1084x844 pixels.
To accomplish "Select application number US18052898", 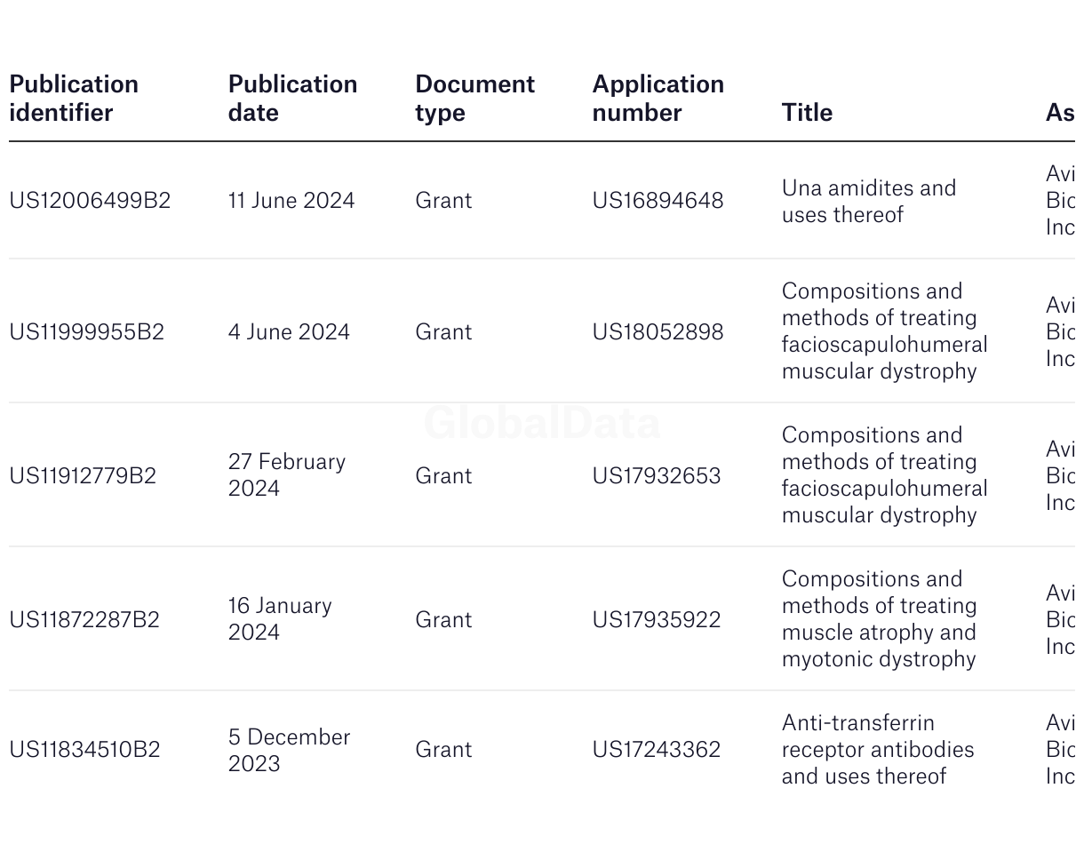I will [x=658, y=332].
